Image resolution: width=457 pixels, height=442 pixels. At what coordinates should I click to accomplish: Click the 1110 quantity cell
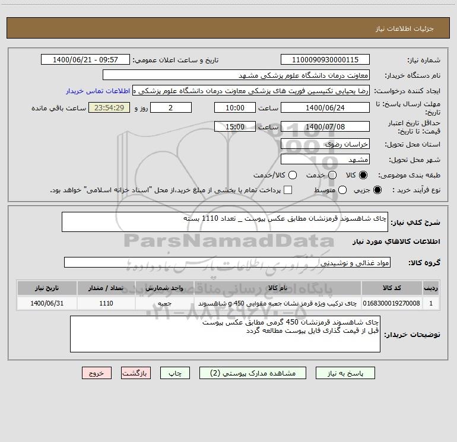[106, 303]
